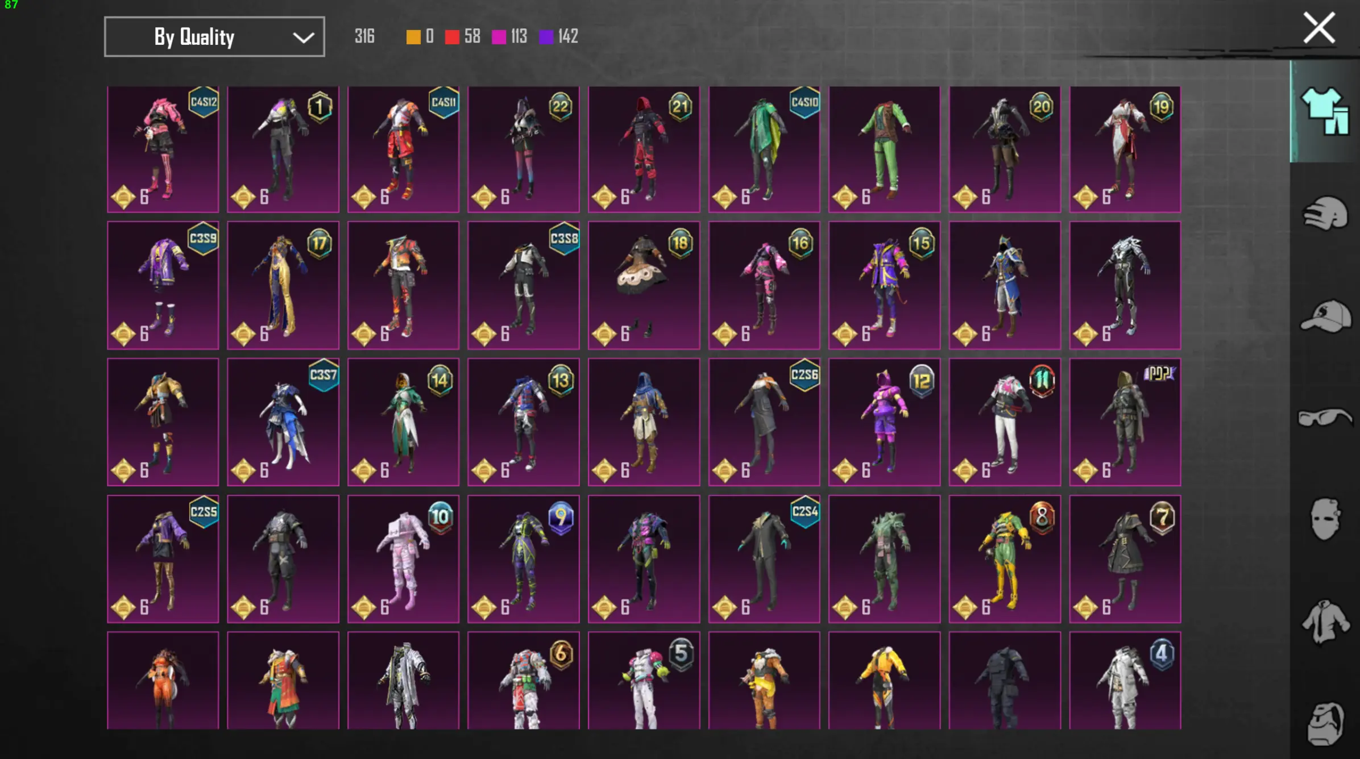Open the glasses category icon
The height and width of the screenshot is (759, 1360).
1325,418
